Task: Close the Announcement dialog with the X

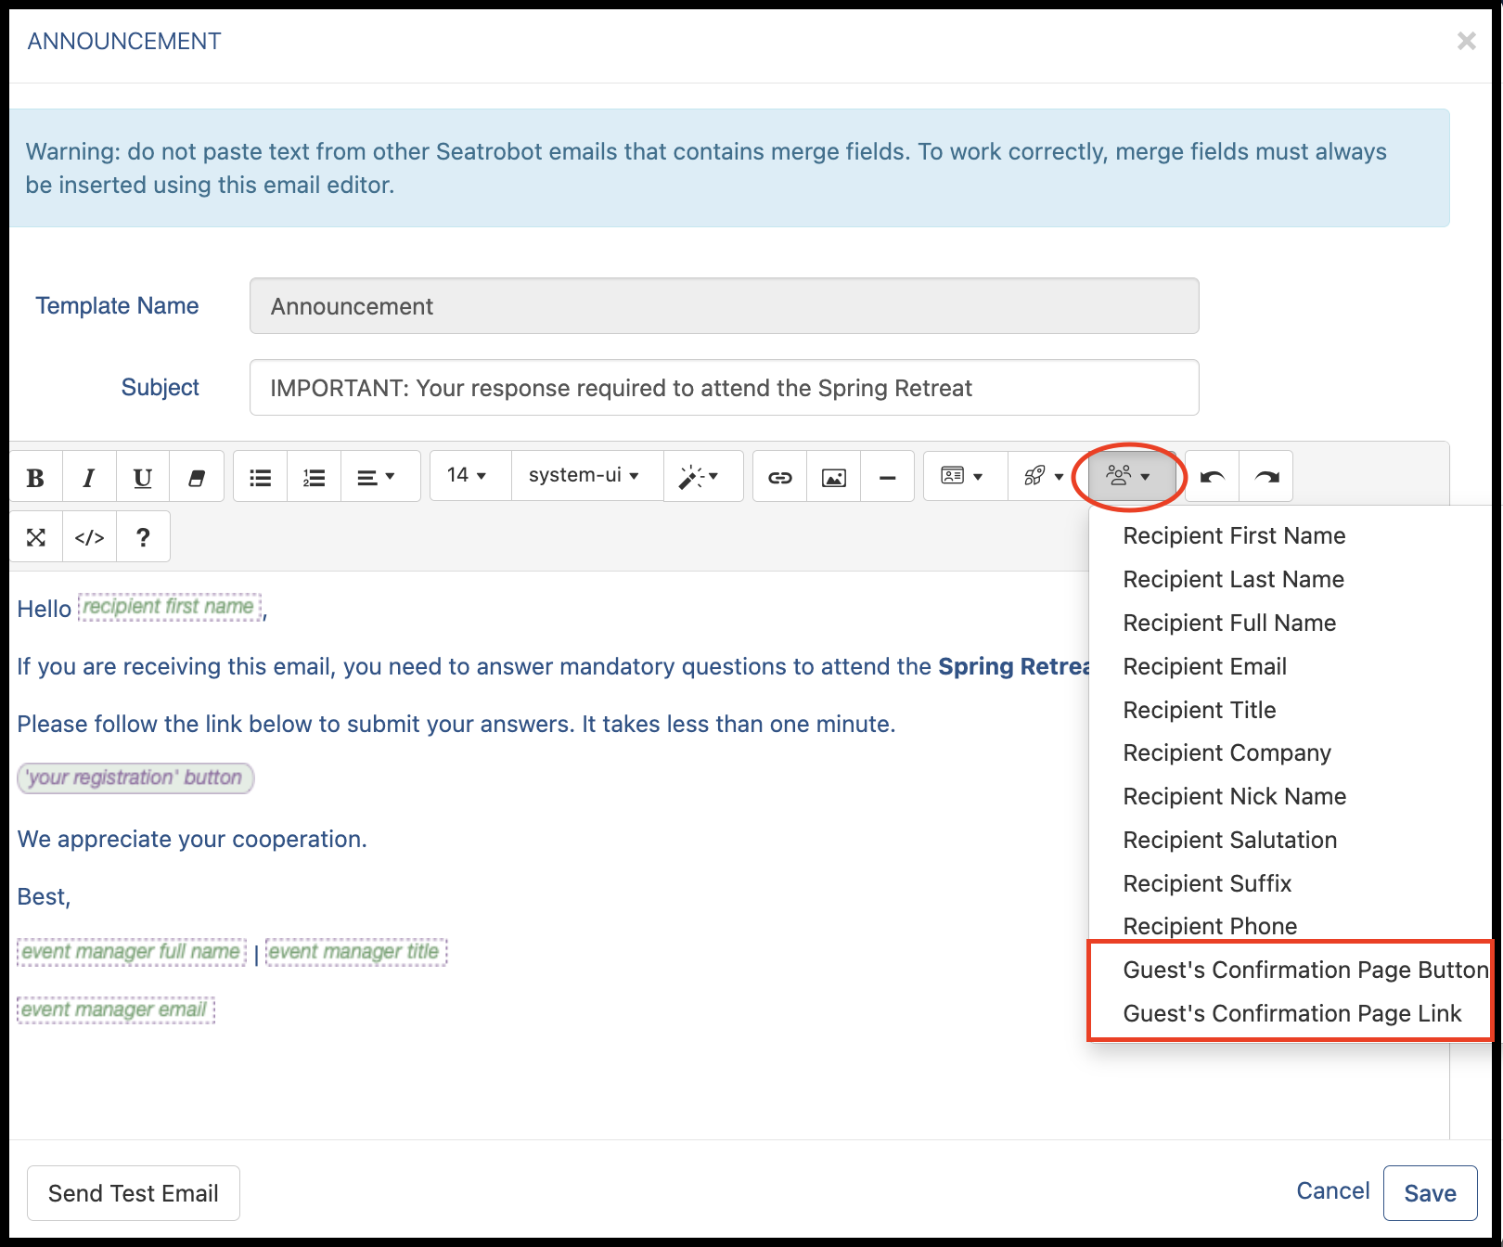Action: click(x=1466, y=41)
